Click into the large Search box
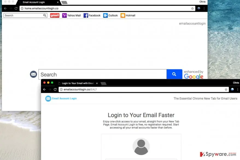 coord(103,74)
